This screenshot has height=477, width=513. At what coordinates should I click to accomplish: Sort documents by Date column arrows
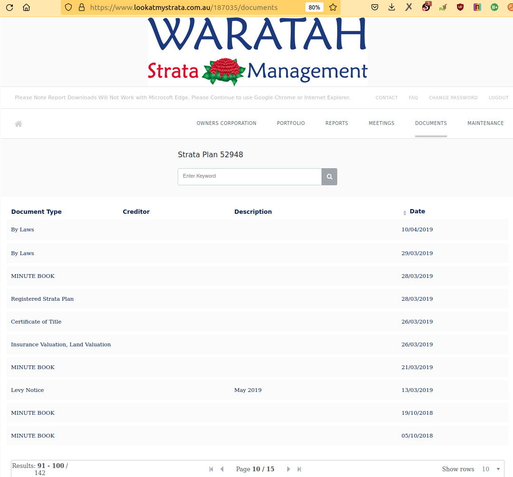pyautogui.click(x=405, y=213)
